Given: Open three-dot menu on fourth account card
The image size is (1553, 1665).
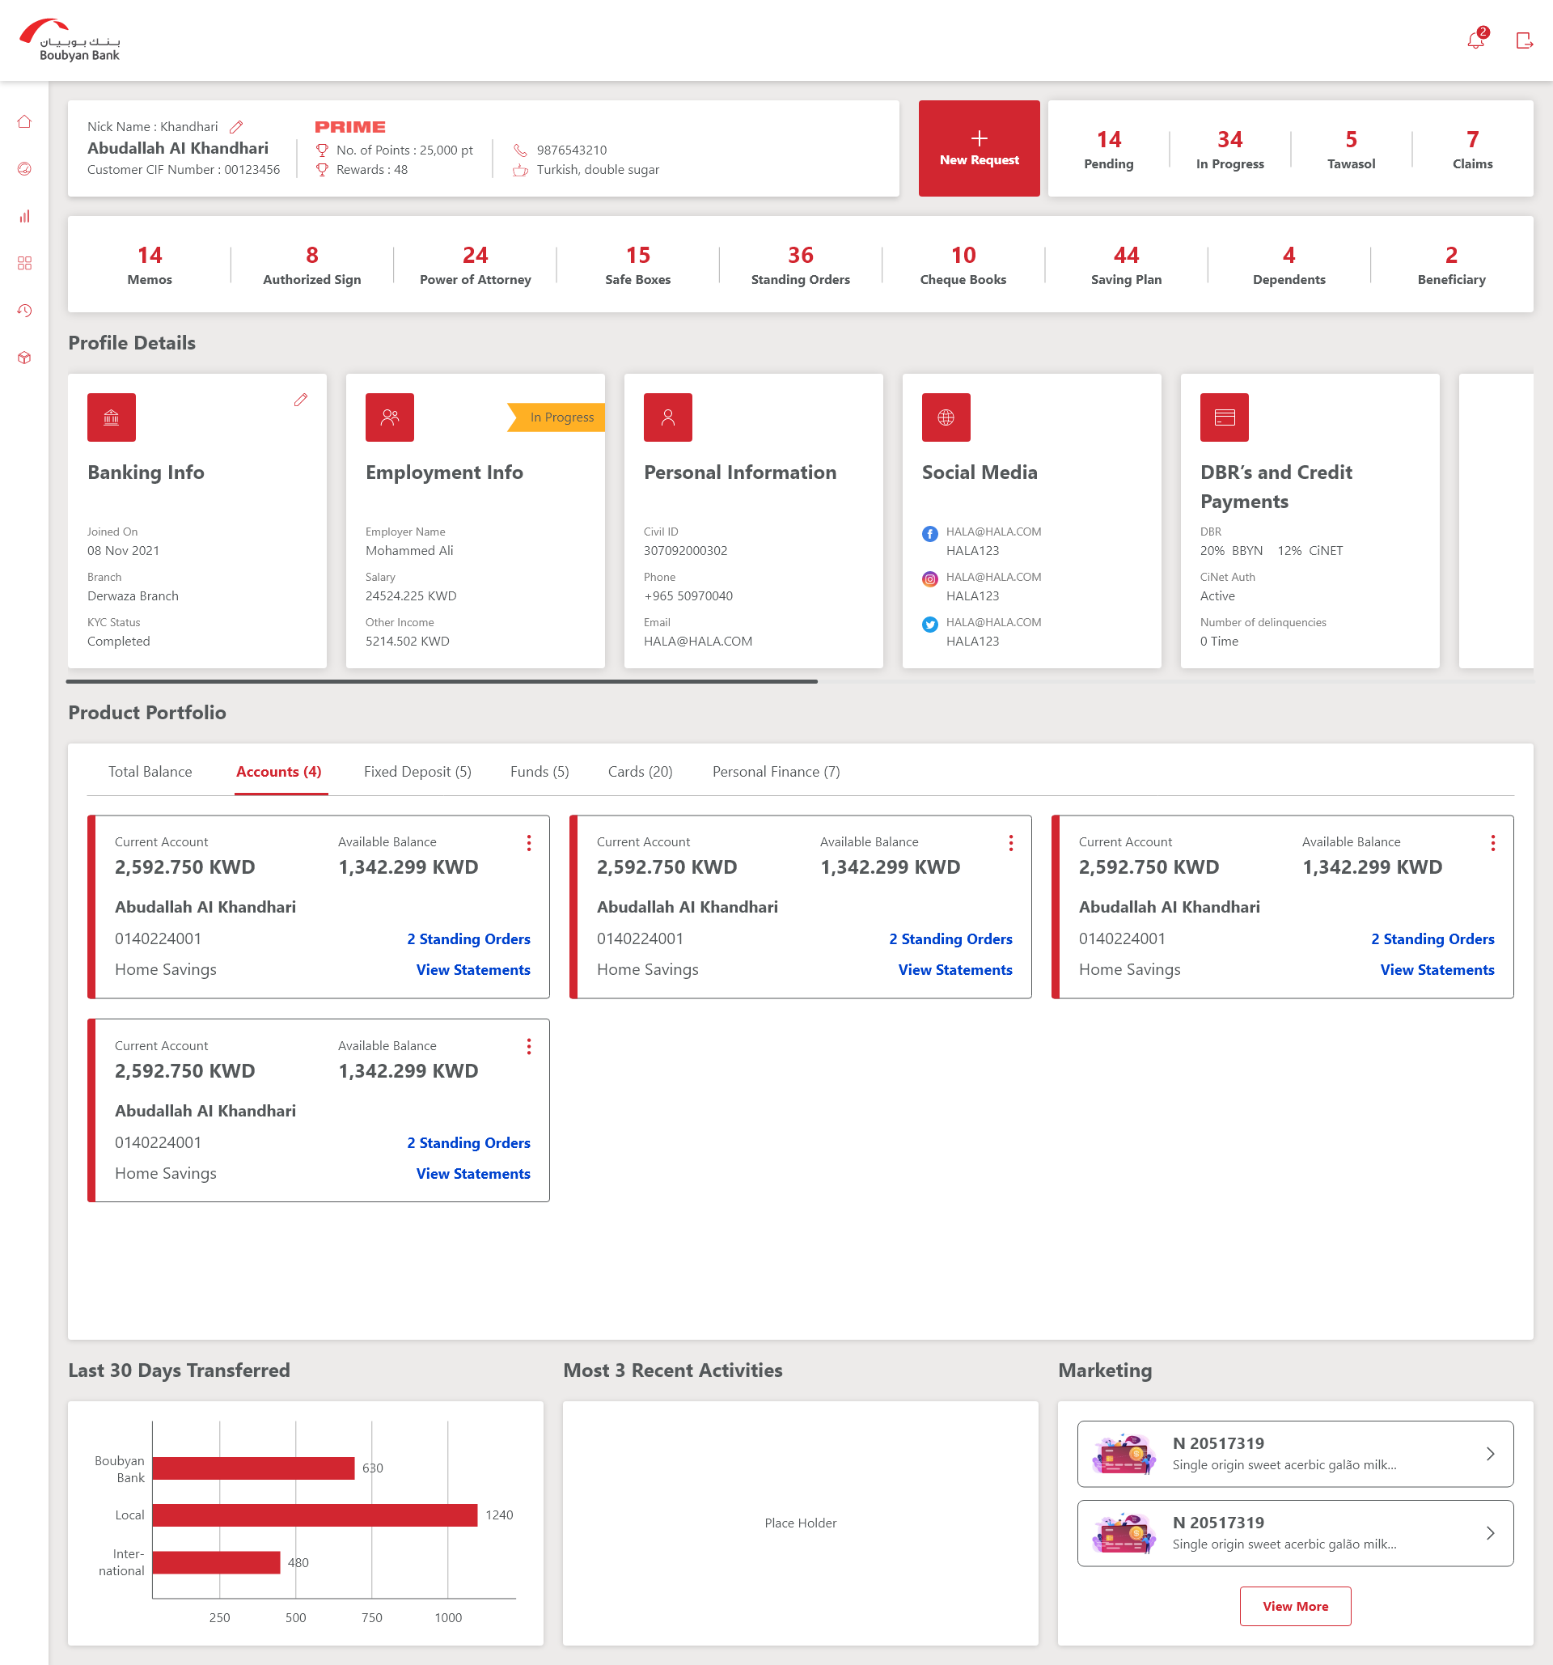Looking at the screenshot, I should coord(528,1046).
